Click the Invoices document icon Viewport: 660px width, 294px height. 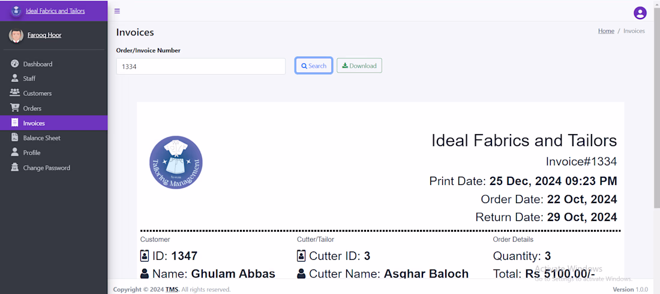coord(15,123)
